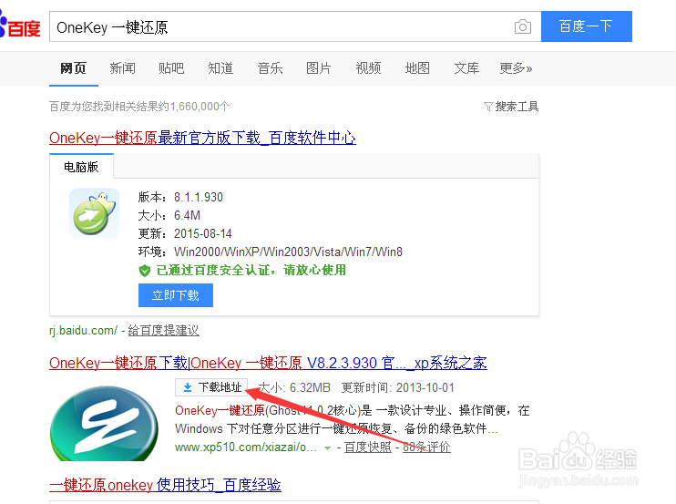The width and height of the screenshot is (676, 504).
Task: Open 一键还原onekey 使用技巧_百度经验 link
Action: 165,485
